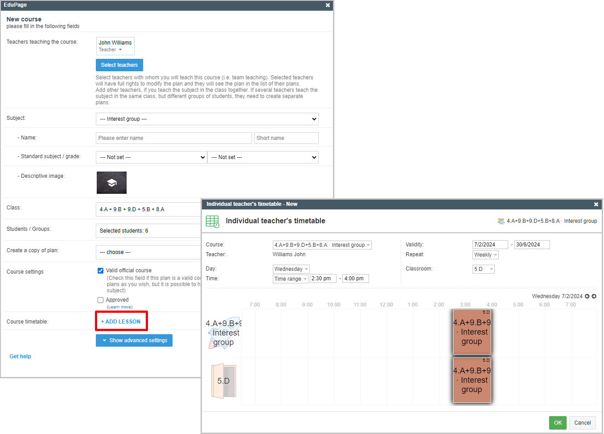This screenshot has width=604, height=434.
Task: Open the 5.D classroom dropdown
Action: (483, 269)
